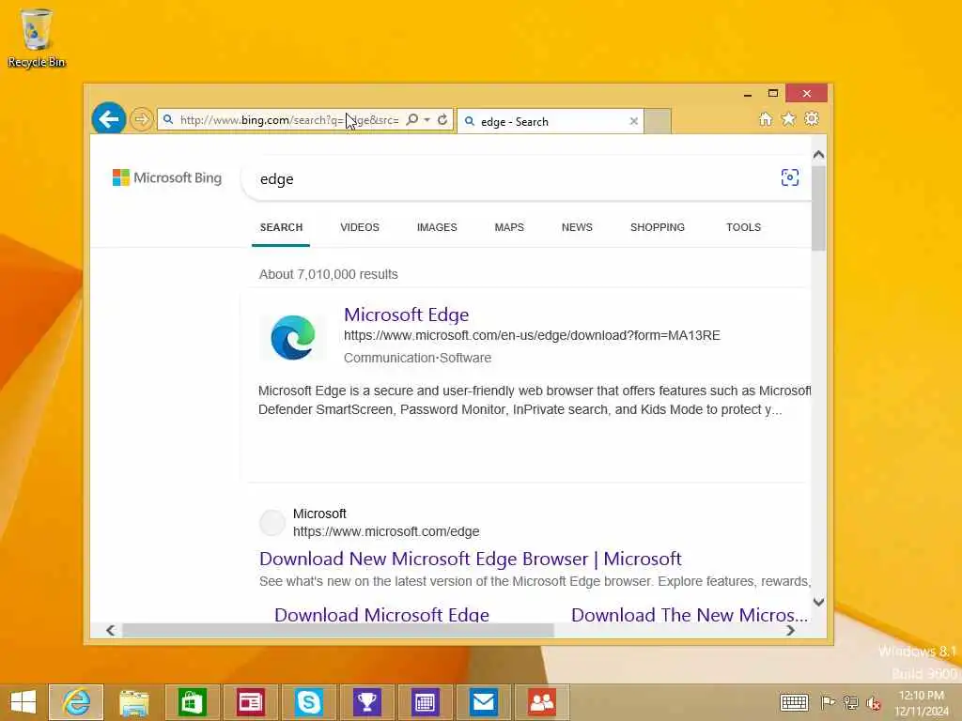
Task: Switch to the NEWS tab
Action: coord(577,227)
